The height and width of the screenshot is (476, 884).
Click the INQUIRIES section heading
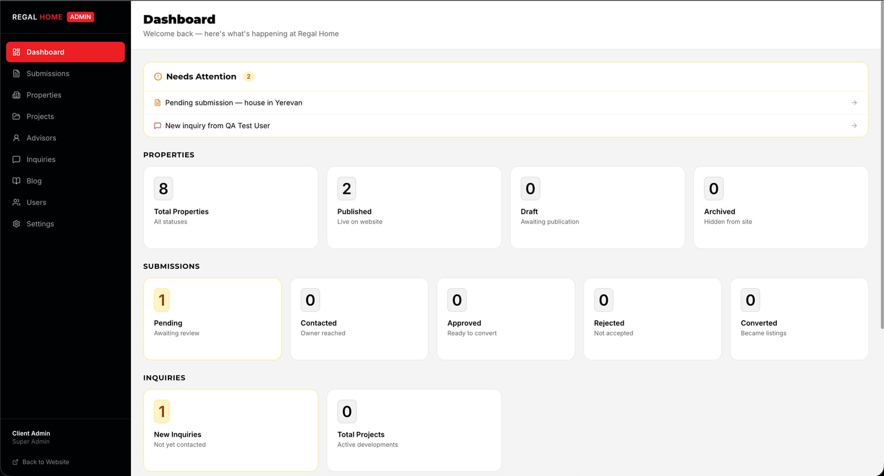pos(164,378)
